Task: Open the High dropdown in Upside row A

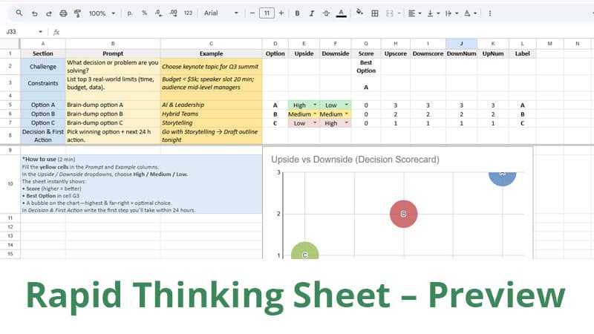Action: click(x=315, y=105)
